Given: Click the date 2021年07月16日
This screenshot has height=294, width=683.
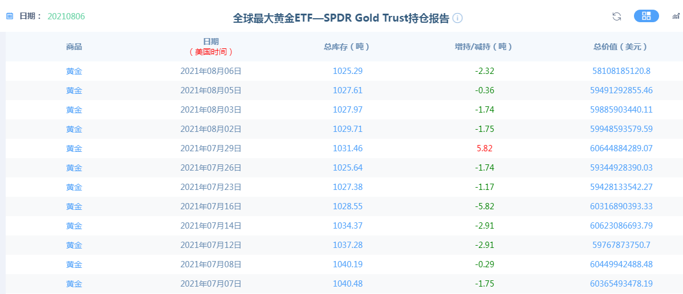Looking at the screenshot, I should 211,207.
